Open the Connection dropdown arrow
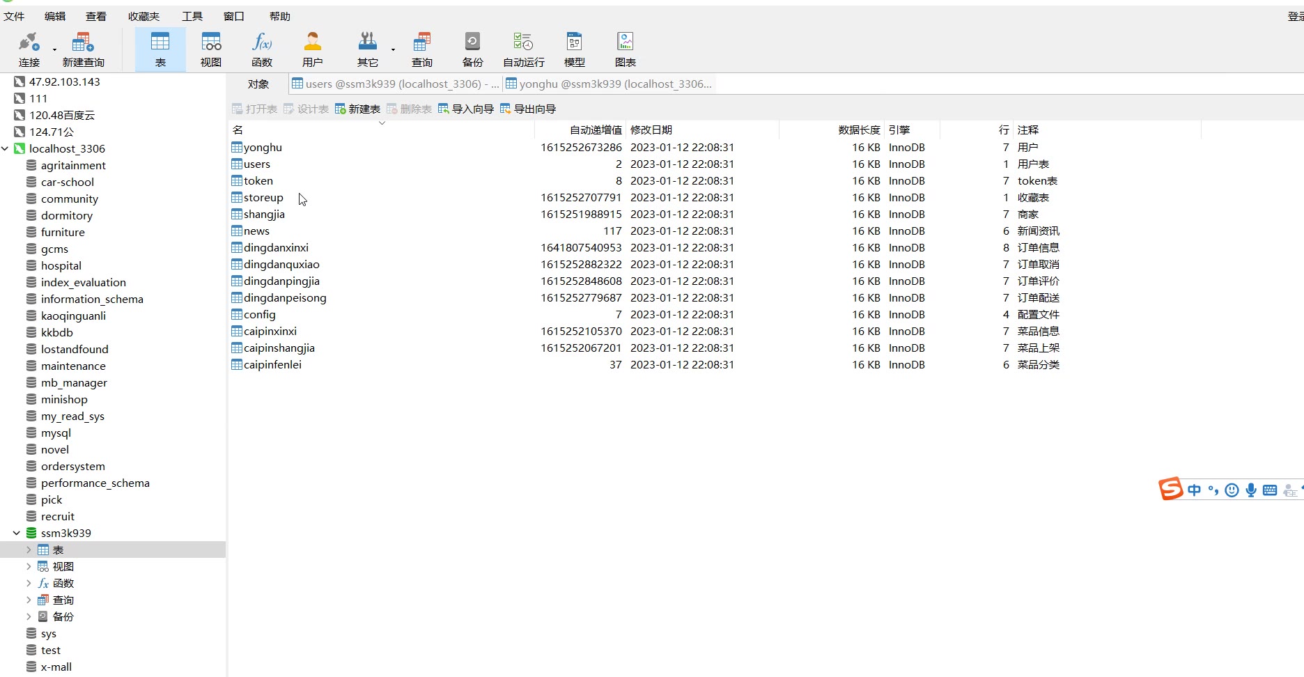The image size is (1304, 677). [54, 49]
